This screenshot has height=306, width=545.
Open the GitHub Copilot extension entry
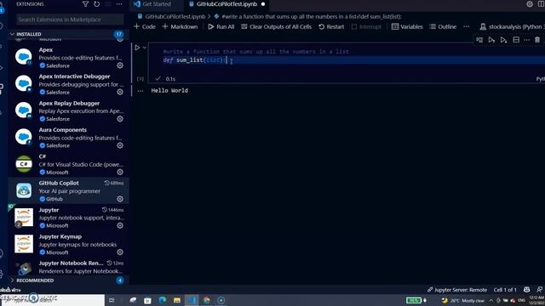(x=69, y=190)
